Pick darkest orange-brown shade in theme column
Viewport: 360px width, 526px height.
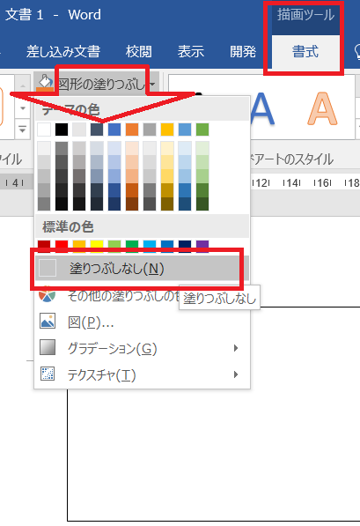click(x=132, y=204)
